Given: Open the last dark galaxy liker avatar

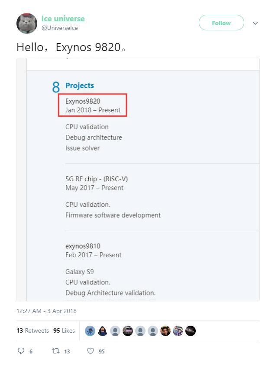Looking at the screenshot, I should (x=191, y=331).
